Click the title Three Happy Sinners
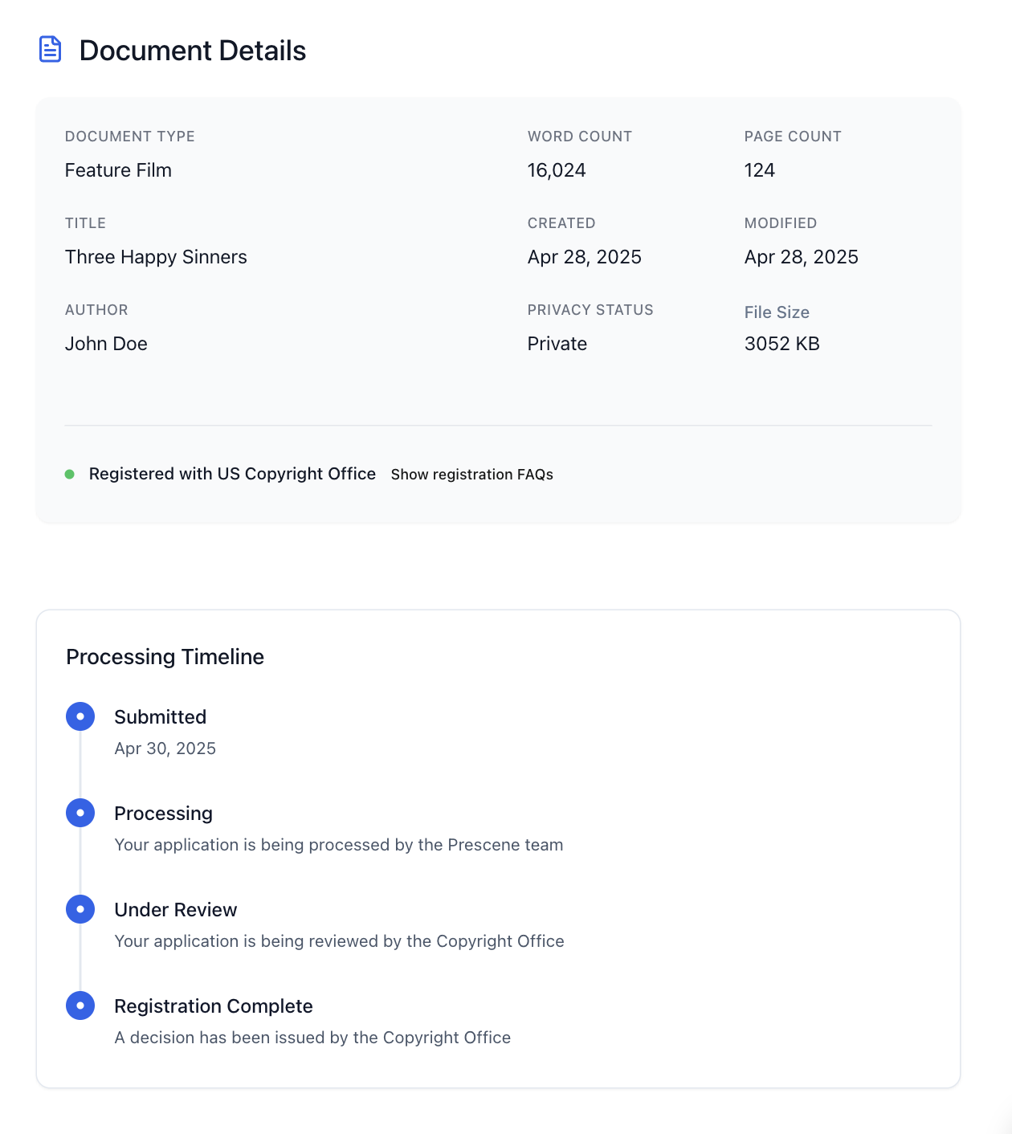 (x=156, y=257)
